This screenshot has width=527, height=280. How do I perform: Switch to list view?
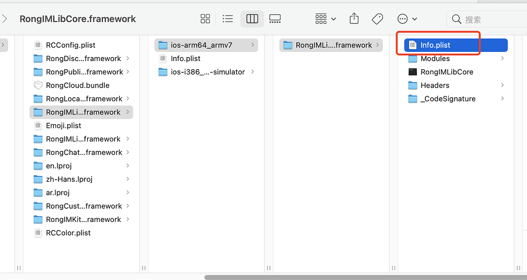coord(228,19)
